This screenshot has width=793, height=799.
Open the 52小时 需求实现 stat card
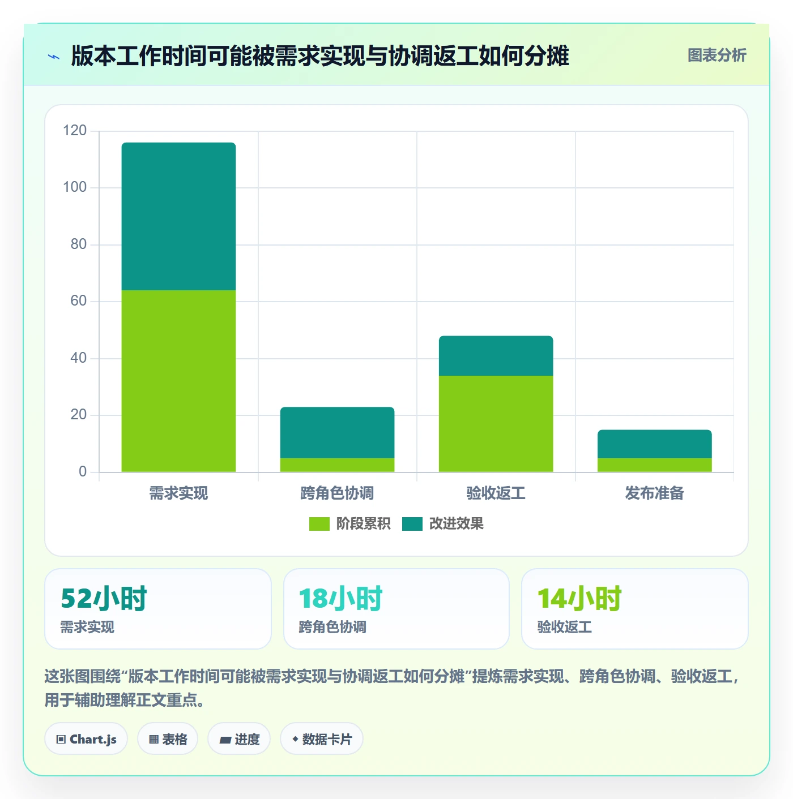pos(158,609)
